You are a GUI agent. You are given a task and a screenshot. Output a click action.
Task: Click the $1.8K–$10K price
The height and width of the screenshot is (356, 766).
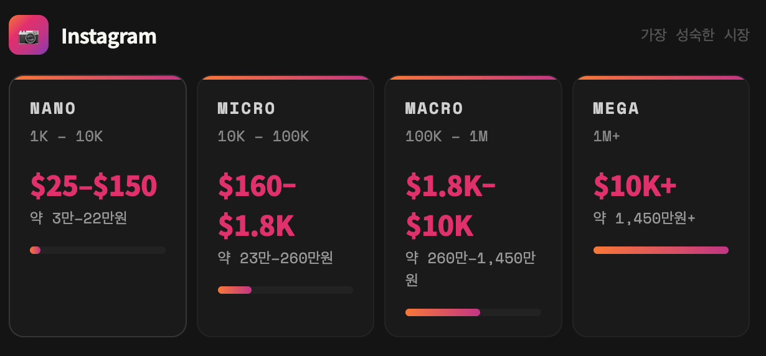[x=451, y=205]
